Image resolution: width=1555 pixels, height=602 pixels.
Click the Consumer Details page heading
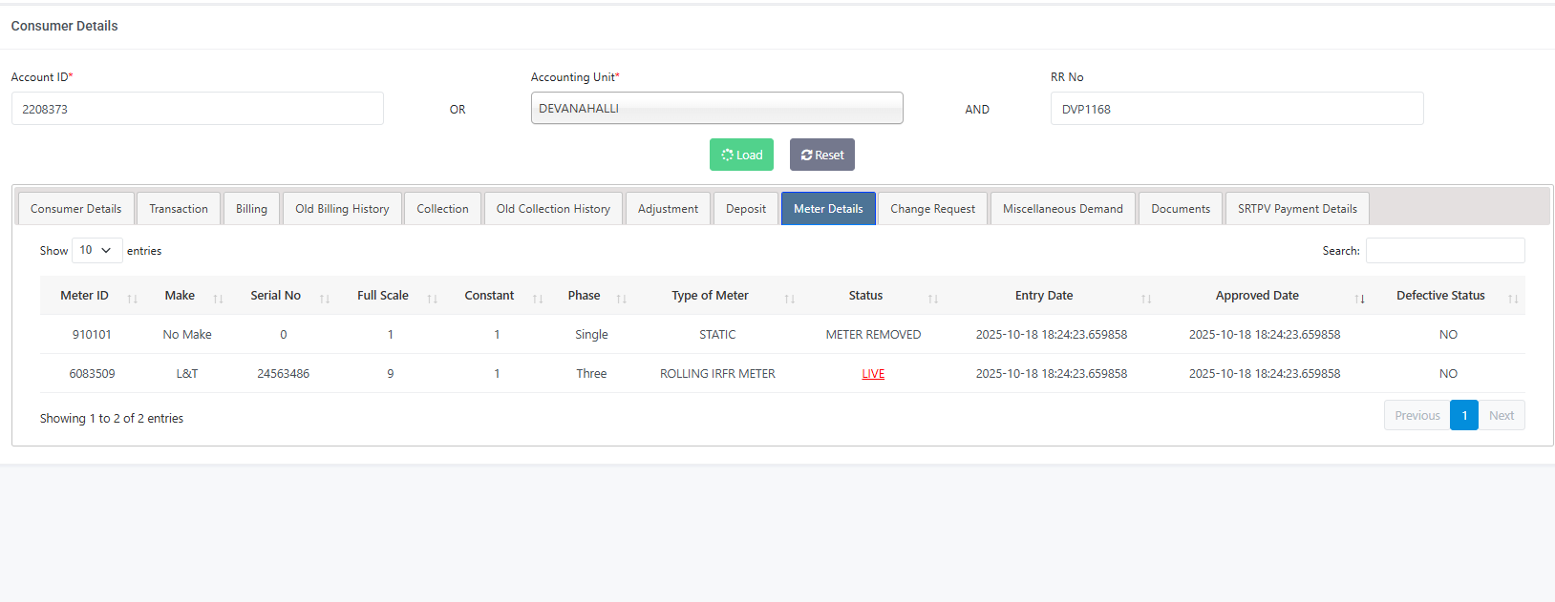64,26
